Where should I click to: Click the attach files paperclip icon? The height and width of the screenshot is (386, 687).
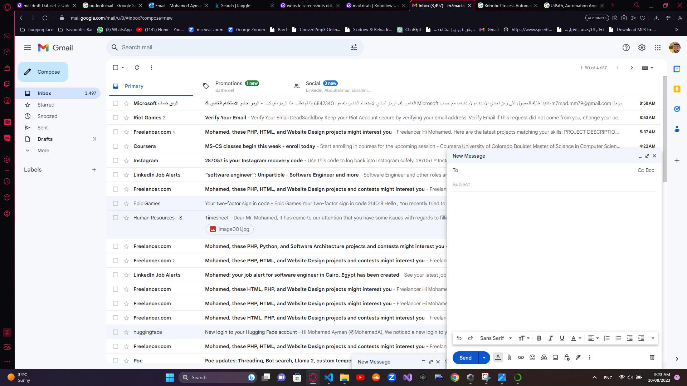(x=509, y=357)
